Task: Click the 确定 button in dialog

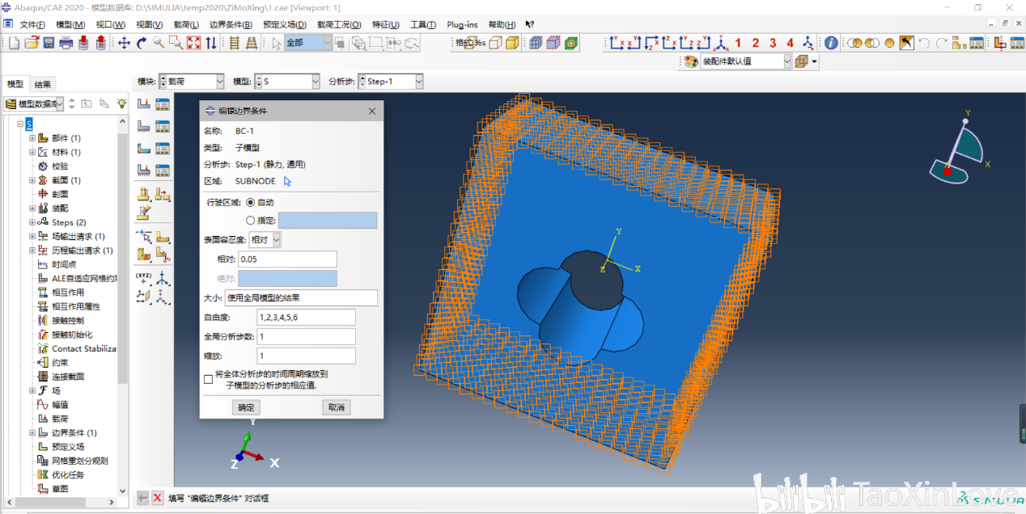Action: tap(246, 407)
